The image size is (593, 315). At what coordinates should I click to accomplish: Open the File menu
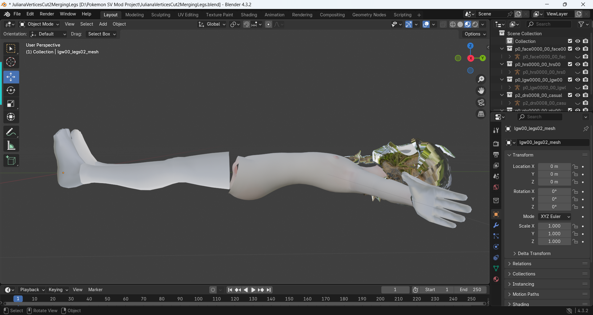[17, 14]
